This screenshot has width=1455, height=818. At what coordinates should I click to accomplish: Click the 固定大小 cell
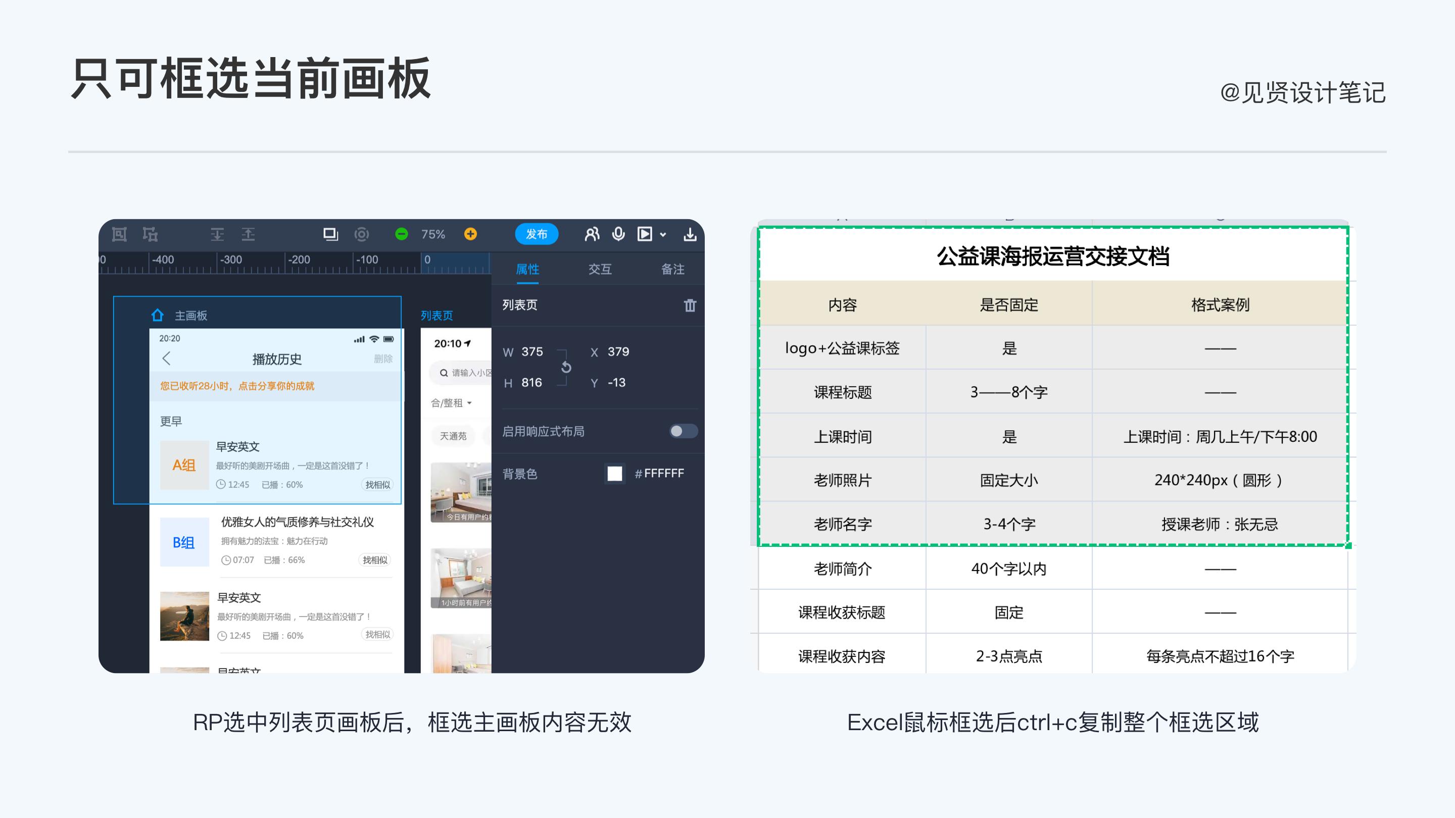pyautogui.click(x=1009, y=480)
